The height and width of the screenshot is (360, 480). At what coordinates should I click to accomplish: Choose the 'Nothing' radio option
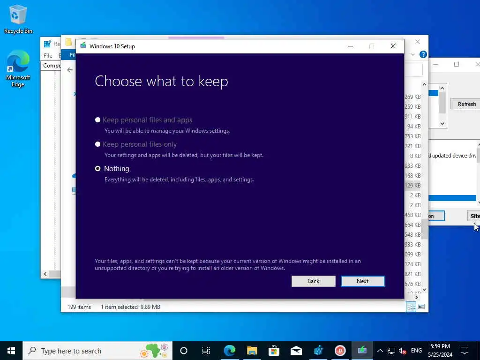pyautogui.click(x=97, y=169)
